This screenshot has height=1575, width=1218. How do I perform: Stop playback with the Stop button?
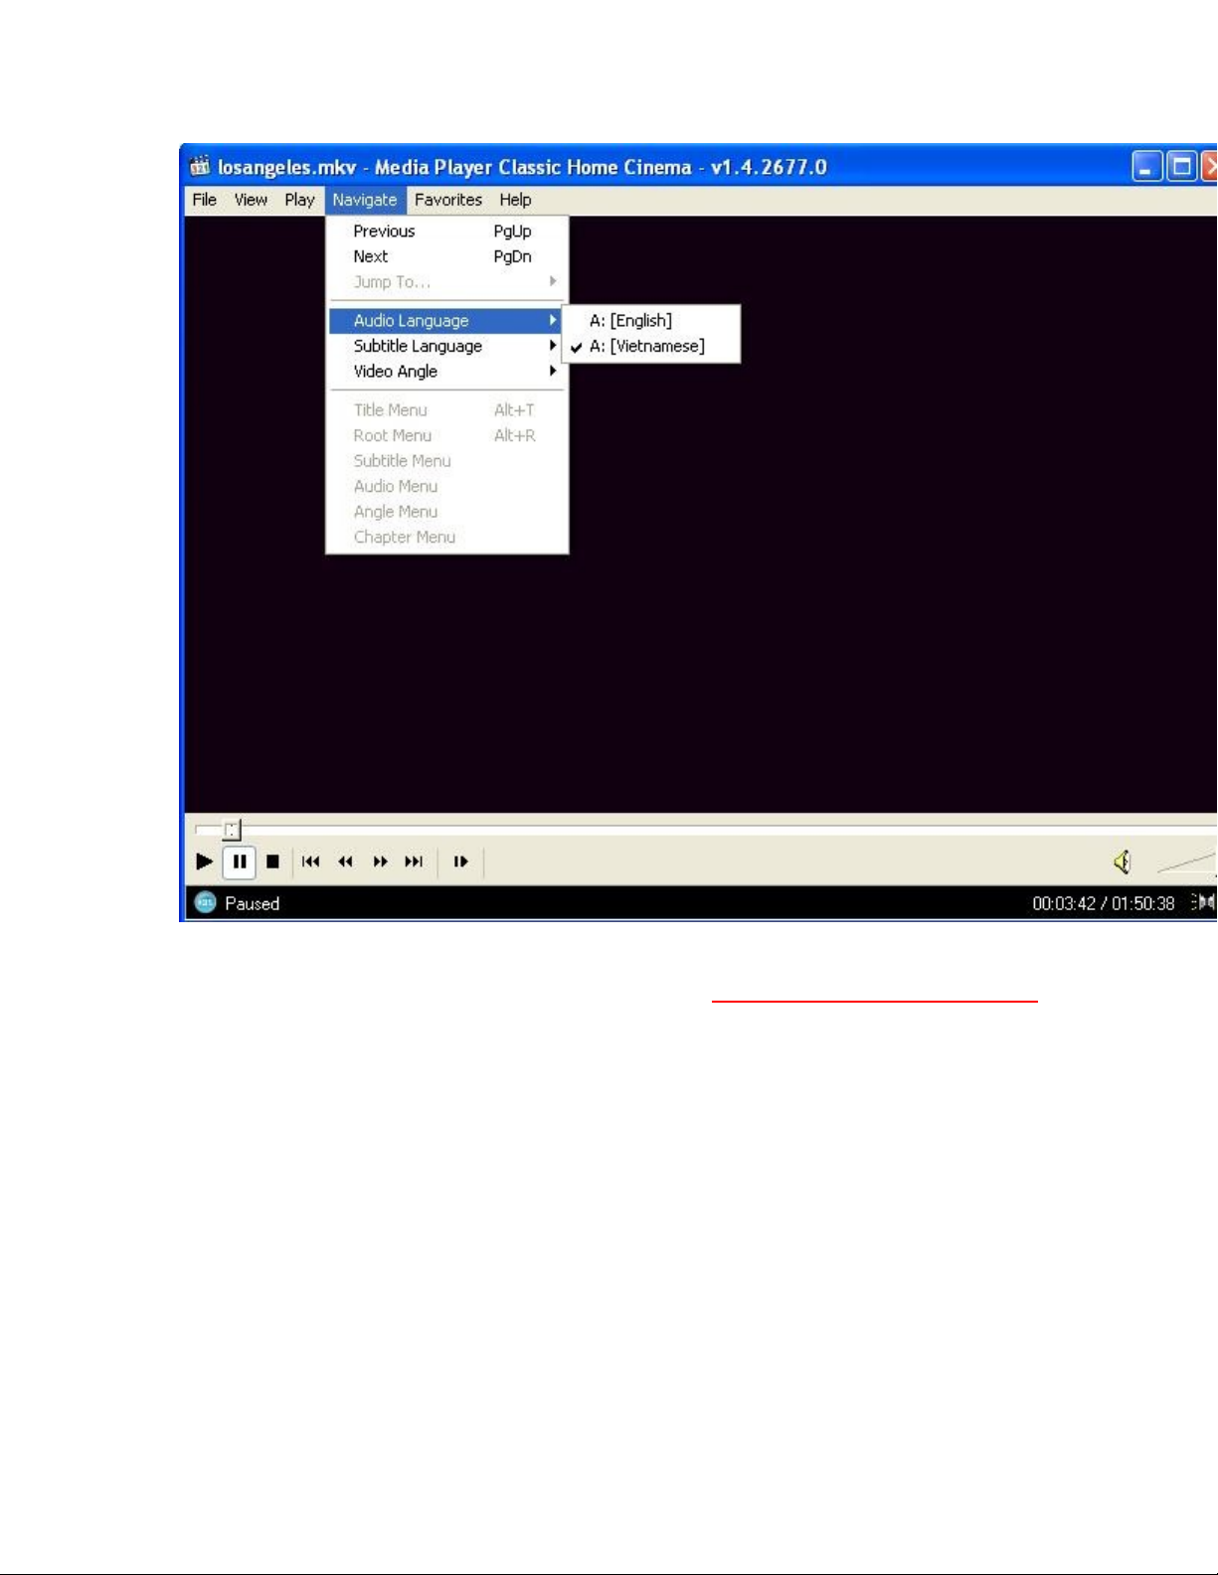coord(272,862)
